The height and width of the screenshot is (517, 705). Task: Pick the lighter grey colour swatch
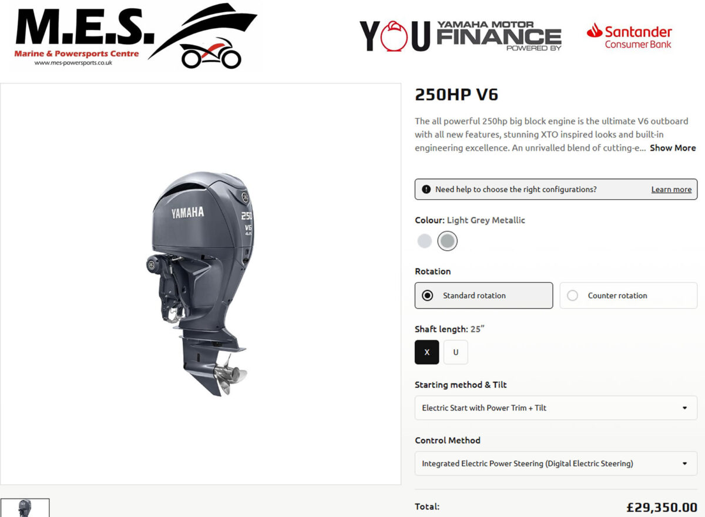click(x=424, y=241)
